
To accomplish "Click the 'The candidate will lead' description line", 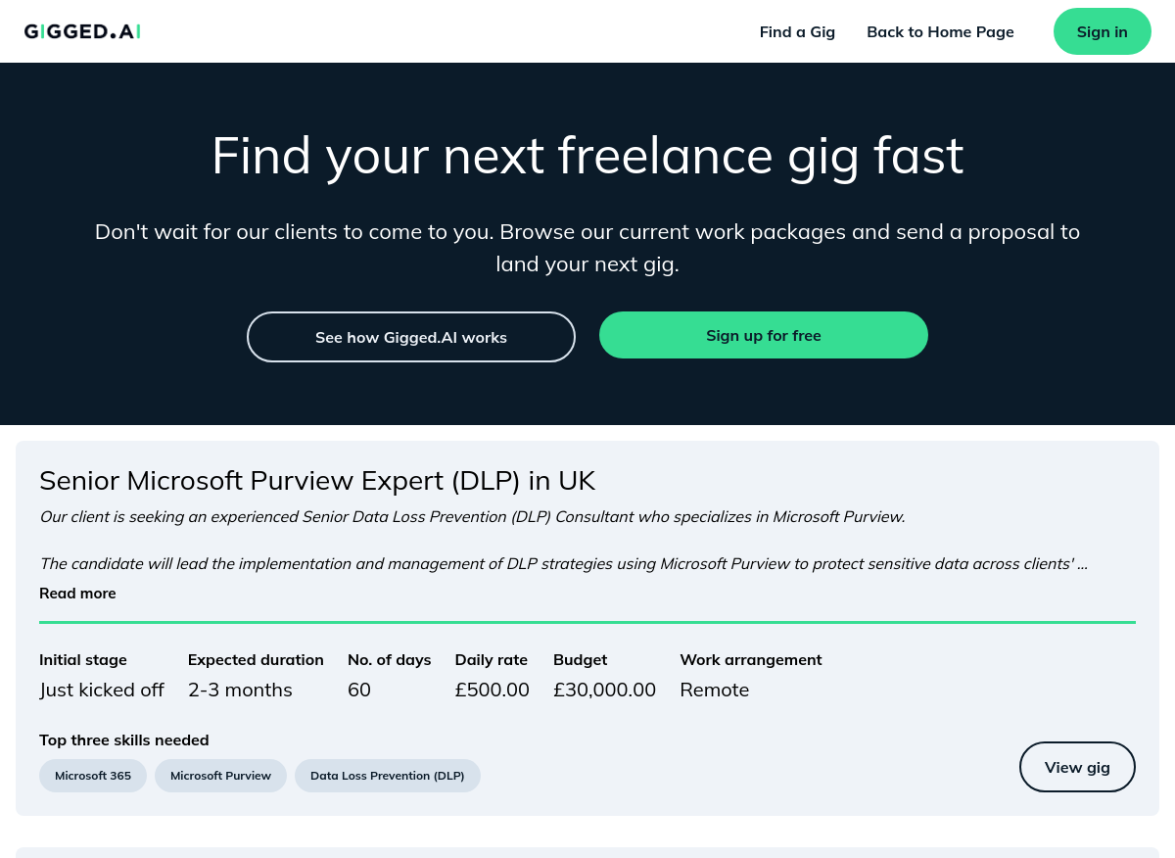I will (x=563, y=564).
